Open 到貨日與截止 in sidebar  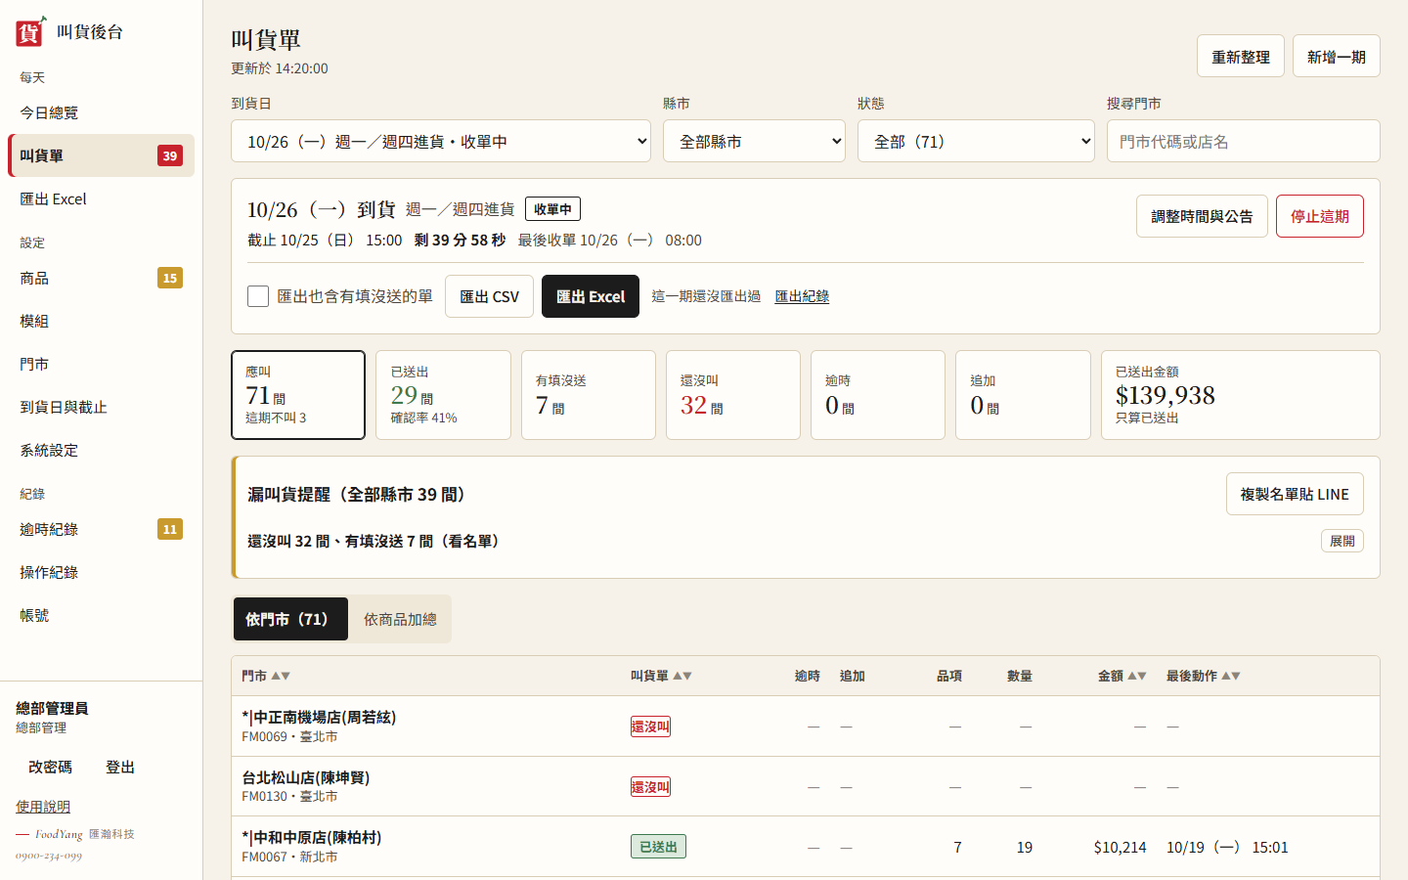pyautogui.click(x=101, y=407)
